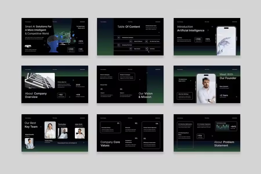Select the +456K box on Introduction slide
Screen dimensions: 261x174
pyautogui.click(x=198, y=40)
